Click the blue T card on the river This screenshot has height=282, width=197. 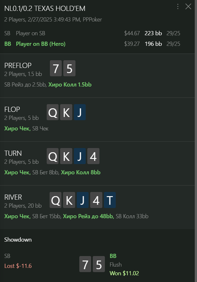coord(110,200)
